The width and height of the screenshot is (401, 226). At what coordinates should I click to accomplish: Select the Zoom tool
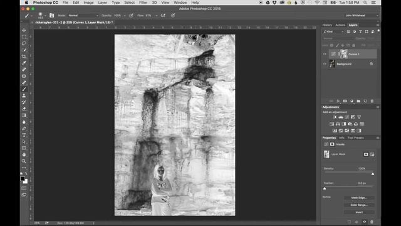click(24, 161)
